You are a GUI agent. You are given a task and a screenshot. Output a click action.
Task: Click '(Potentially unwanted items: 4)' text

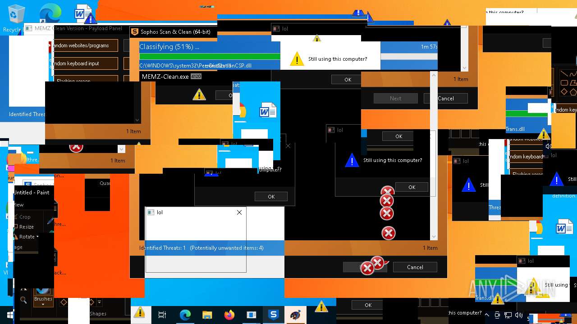(x=227, y=248)
